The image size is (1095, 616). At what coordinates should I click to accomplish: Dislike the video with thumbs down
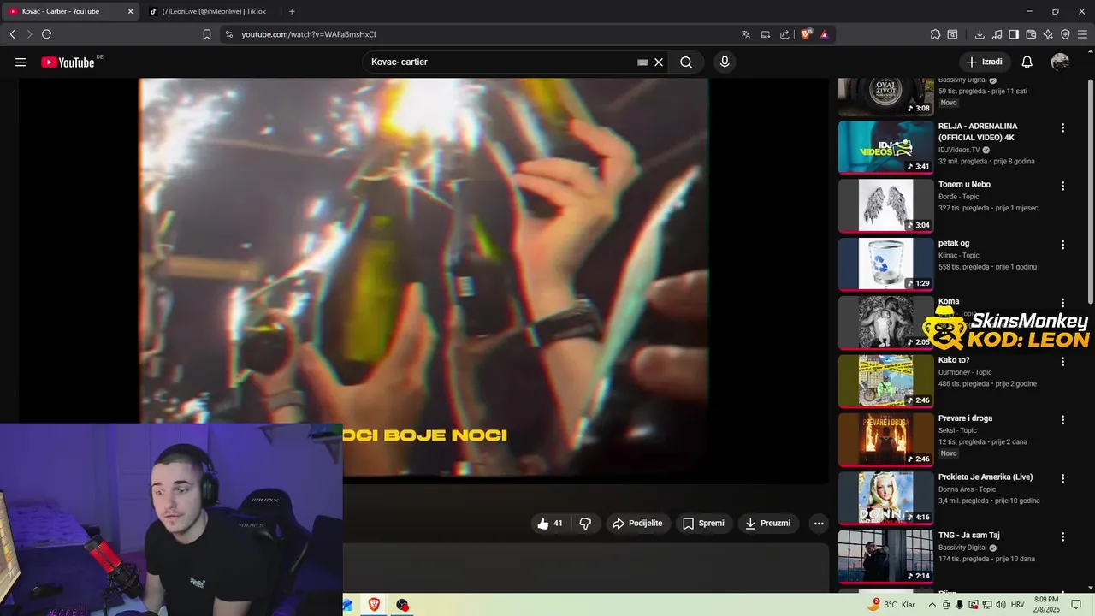coord(585,524)
